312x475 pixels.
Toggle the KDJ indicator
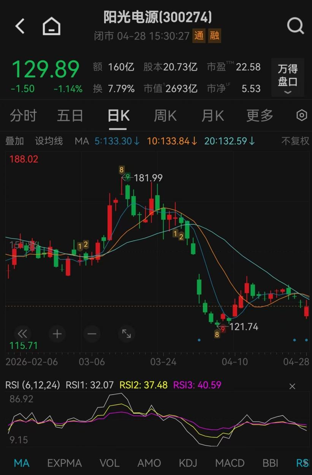tap(188, 463)
